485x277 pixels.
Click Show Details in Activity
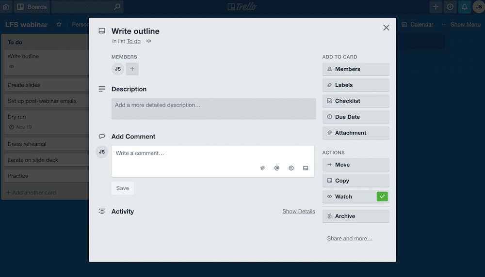298,211
